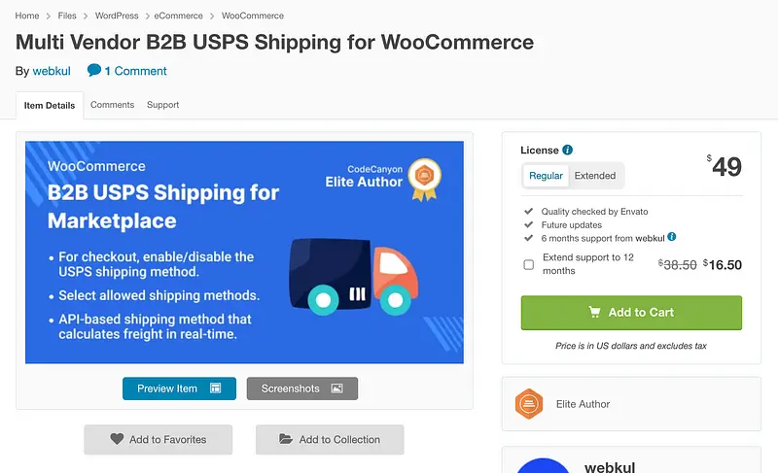
Task: Click the heart icon on Add to Favorites
Action: [x=117, y=439]
